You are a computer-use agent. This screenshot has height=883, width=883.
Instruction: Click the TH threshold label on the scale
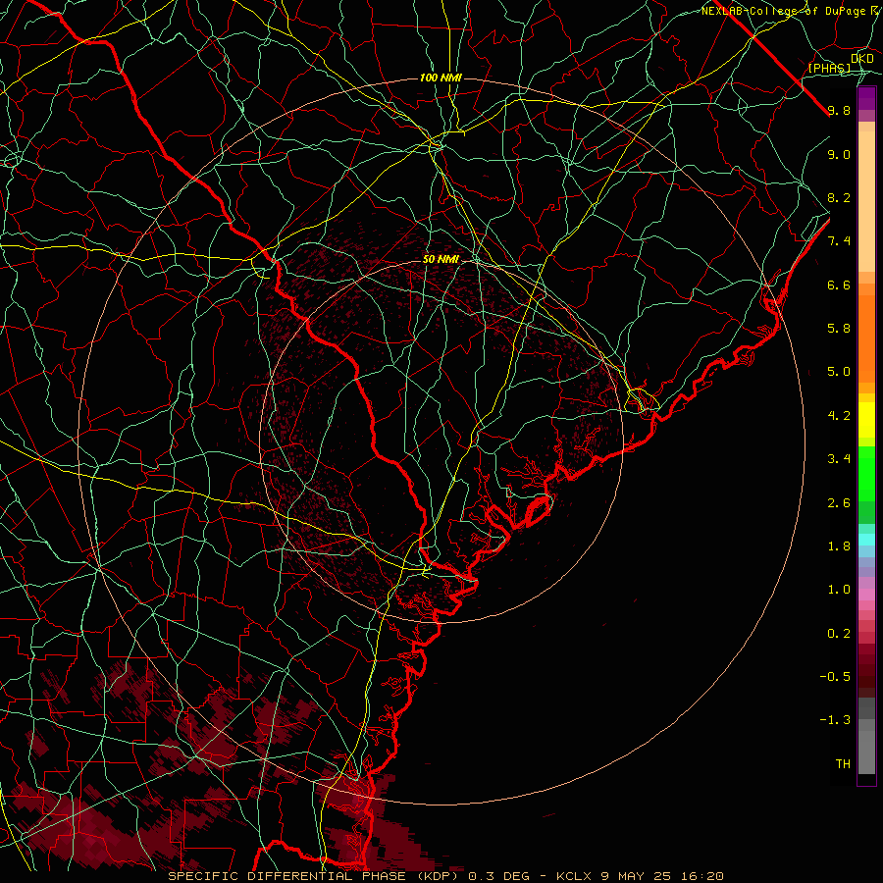[843, 764]
